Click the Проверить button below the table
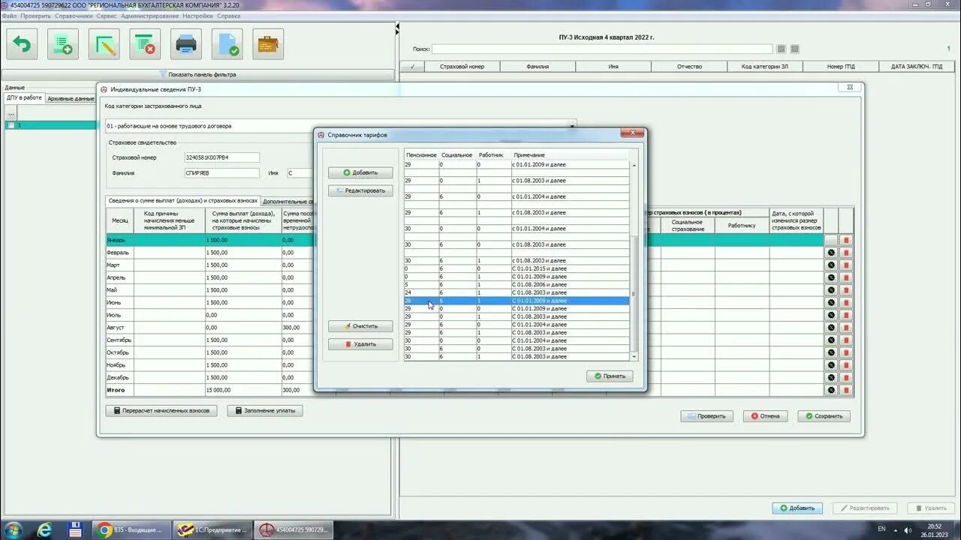The image size is (961, 540). coord(706,415)
